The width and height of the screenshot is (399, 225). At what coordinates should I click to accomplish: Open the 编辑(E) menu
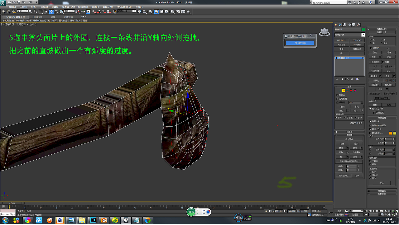pyautogui.click(x=12, y=7)
